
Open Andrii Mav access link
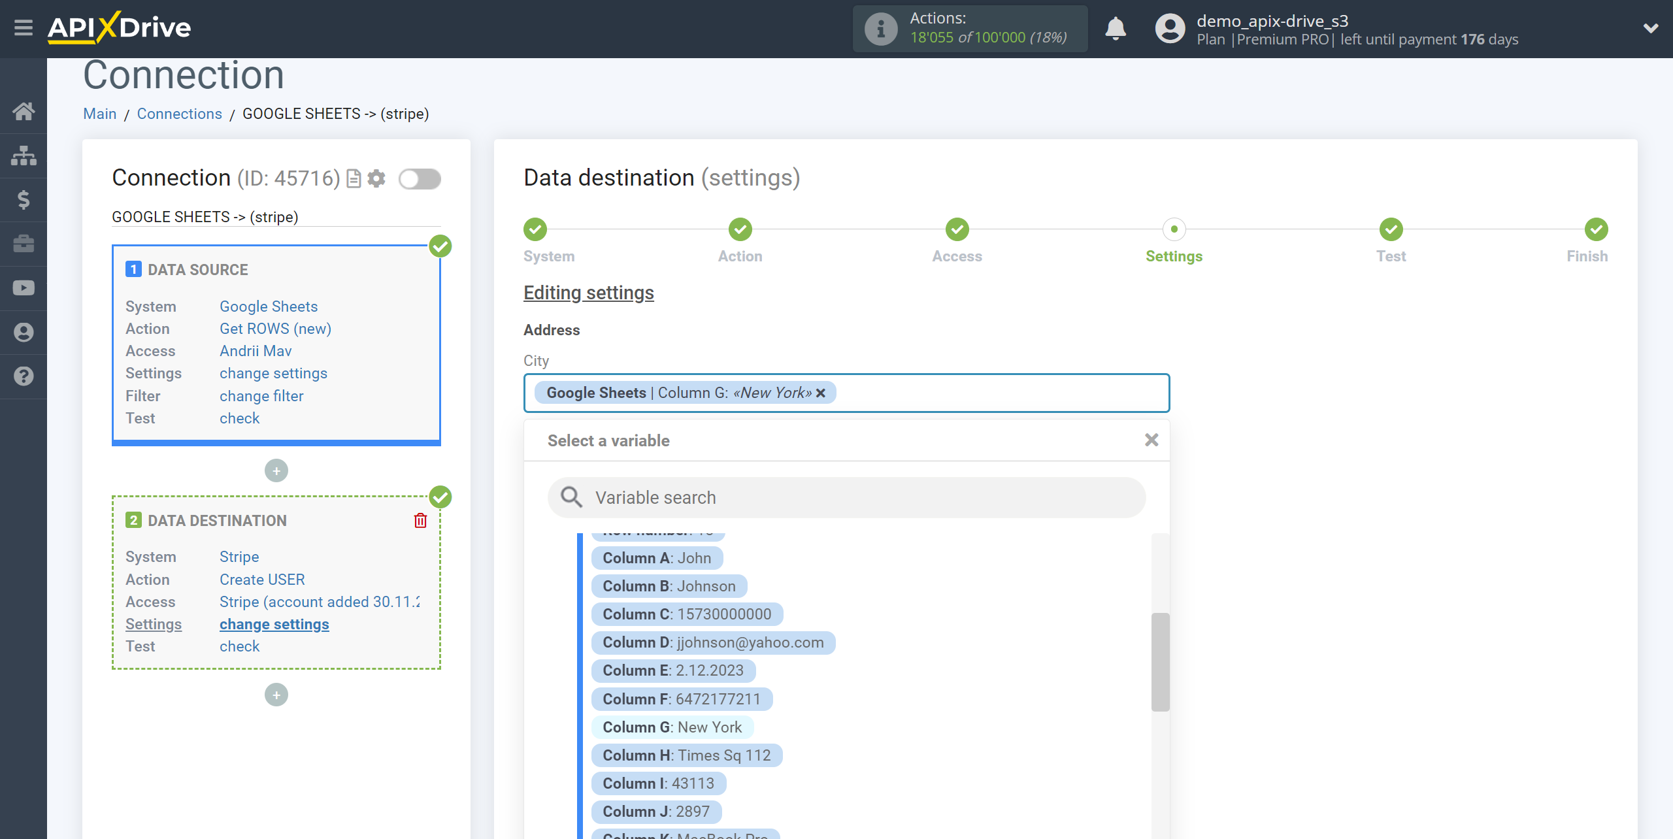coord(256,351)
